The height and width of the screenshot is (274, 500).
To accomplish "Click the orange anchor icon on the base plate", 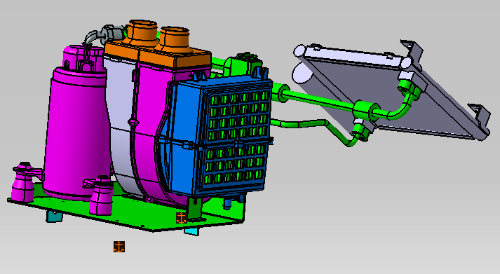I will pyautogui.click(x=182, y=218).
